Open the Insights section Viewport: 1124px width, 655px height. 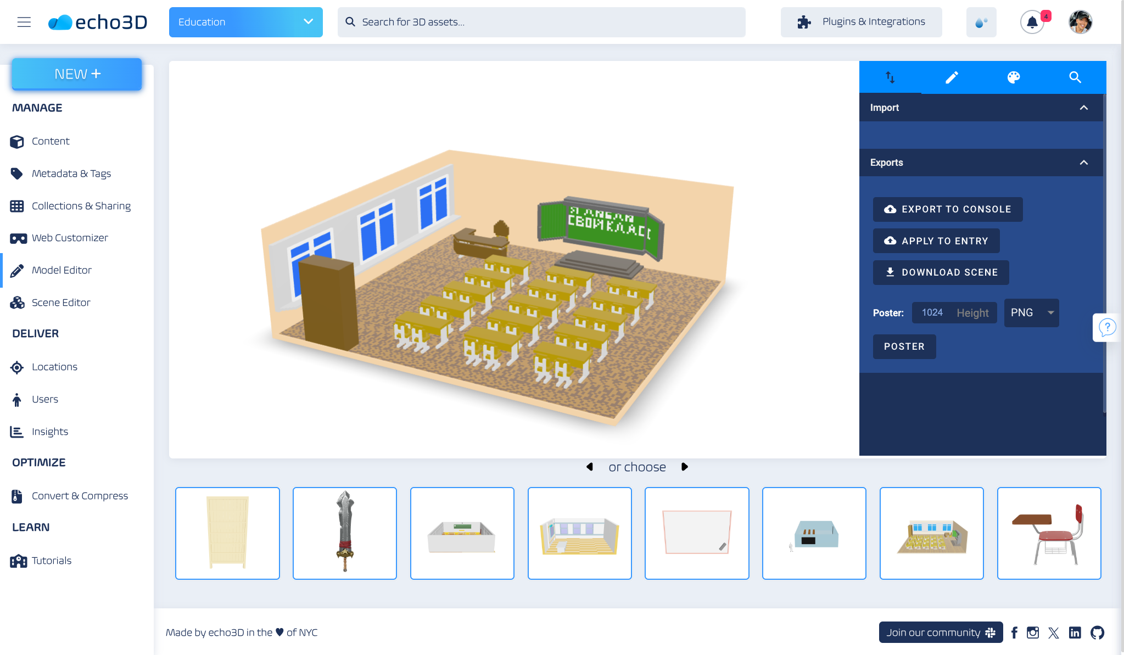pos(50,431)
